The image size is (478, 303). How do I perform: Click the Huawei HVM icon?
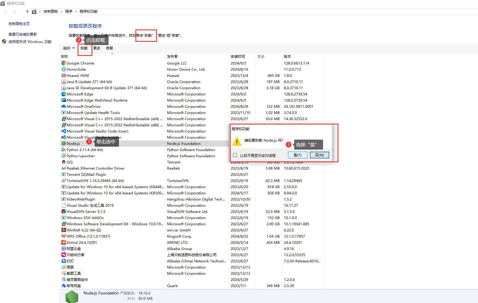(63, 75)
